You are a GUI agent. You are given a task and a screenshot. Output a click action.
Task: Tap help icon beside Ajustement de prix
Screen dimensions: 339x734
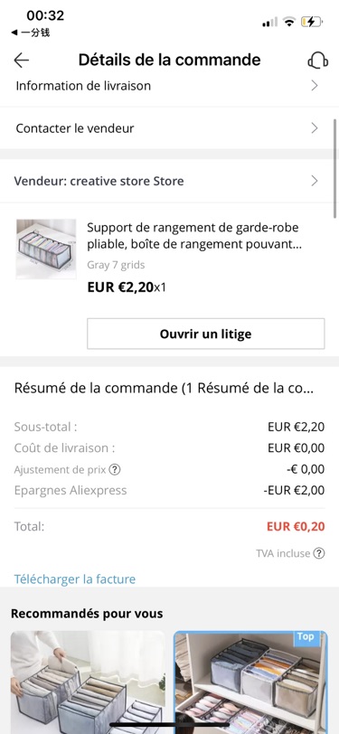pyautogui.click(x=114, y=469)
